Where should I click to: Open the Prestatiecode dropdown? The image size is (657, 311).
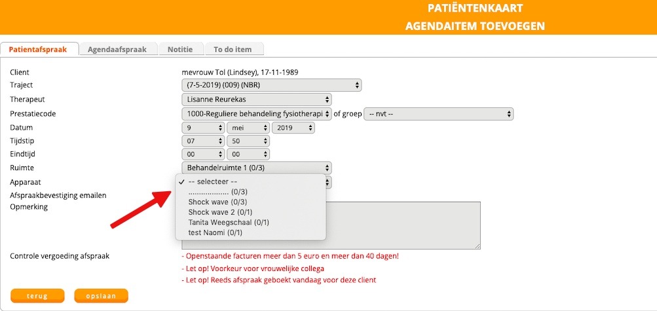(256, 114)
